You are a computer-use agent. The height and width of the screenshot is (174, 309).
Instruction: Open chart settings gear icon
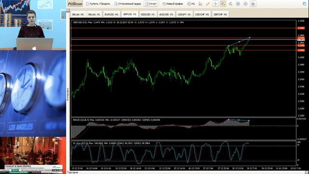[253, 4]
